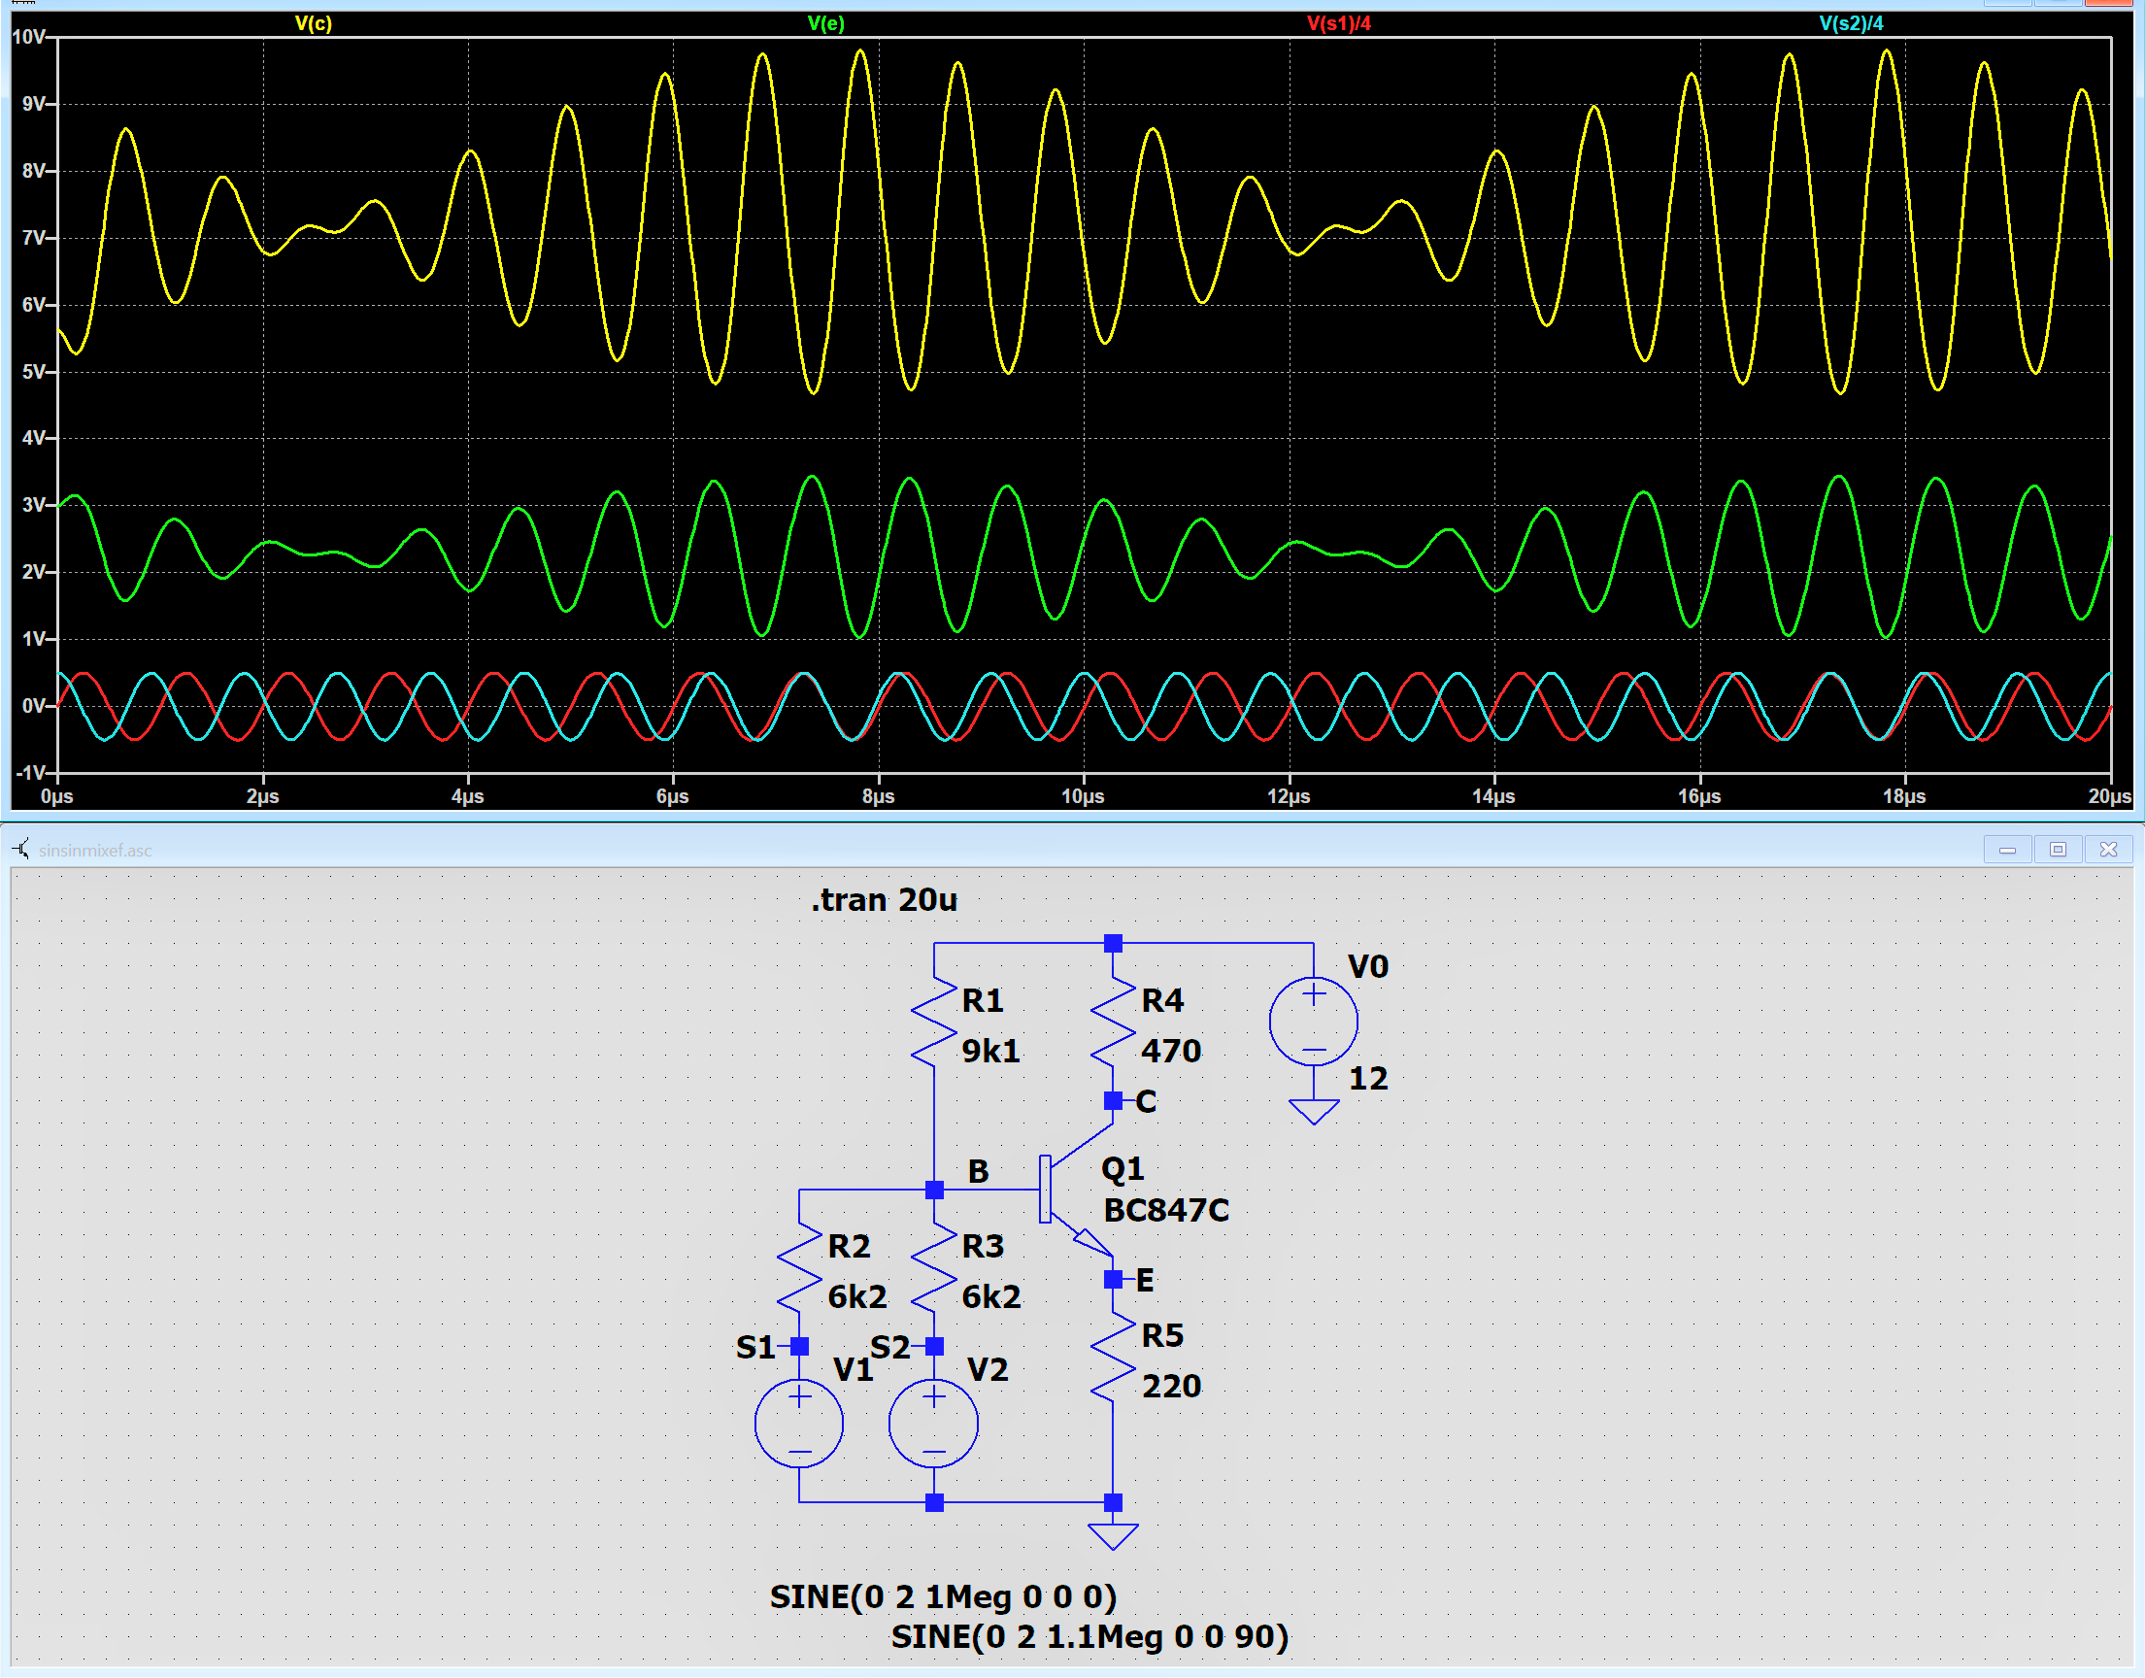The height and width of the screenshot is (1678, 2145).
Task: Click the 5V vertical axis label
Action: tap(33, 371)
